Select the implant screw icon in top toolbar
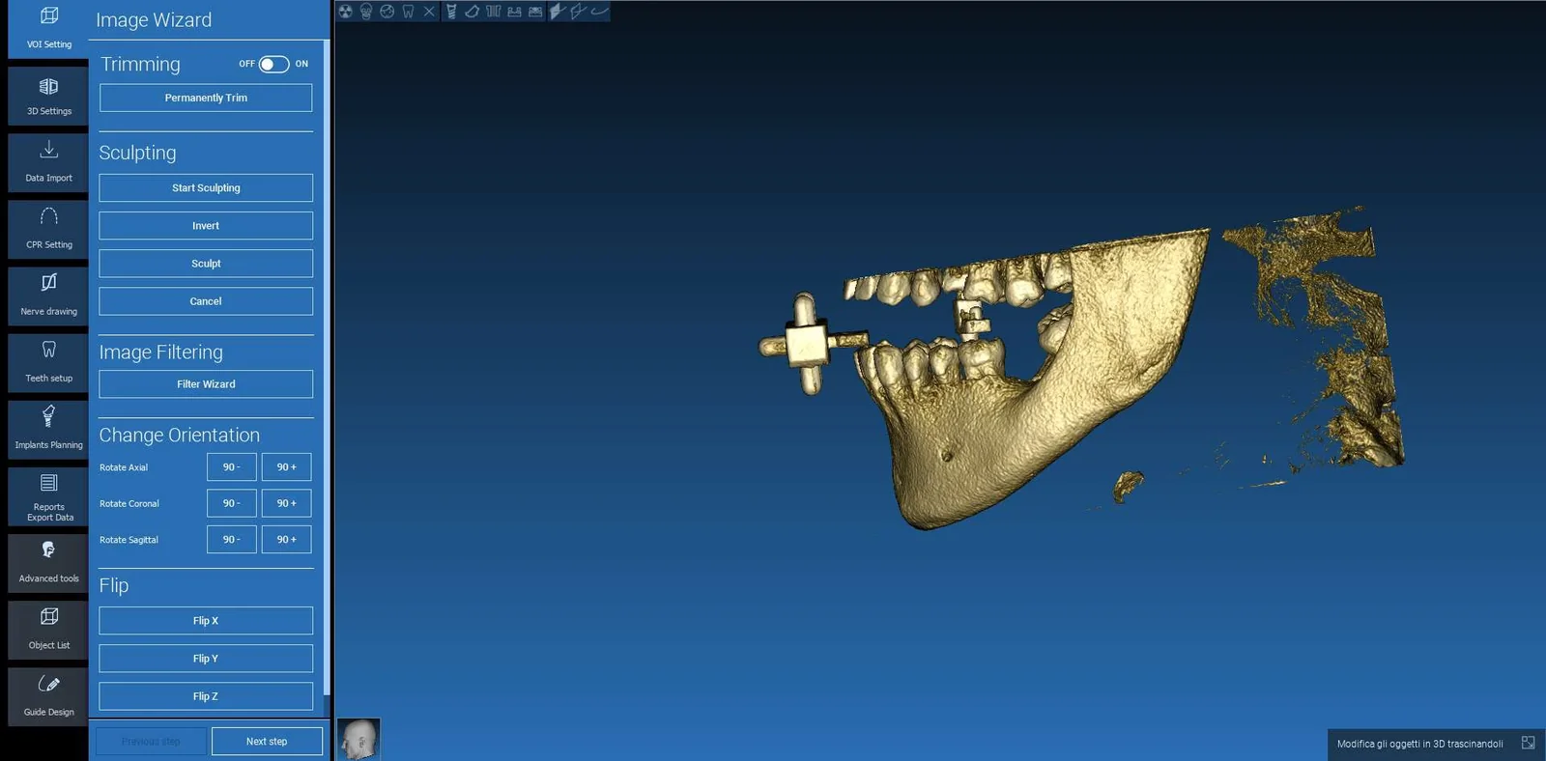 (x=451, y=12)
